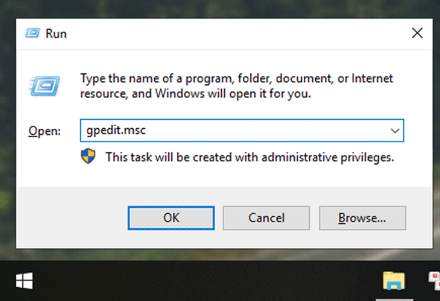The width and height of the screenshot is (440, 301).
Task: Open the Browse... file picker
Action: point(362,218)
